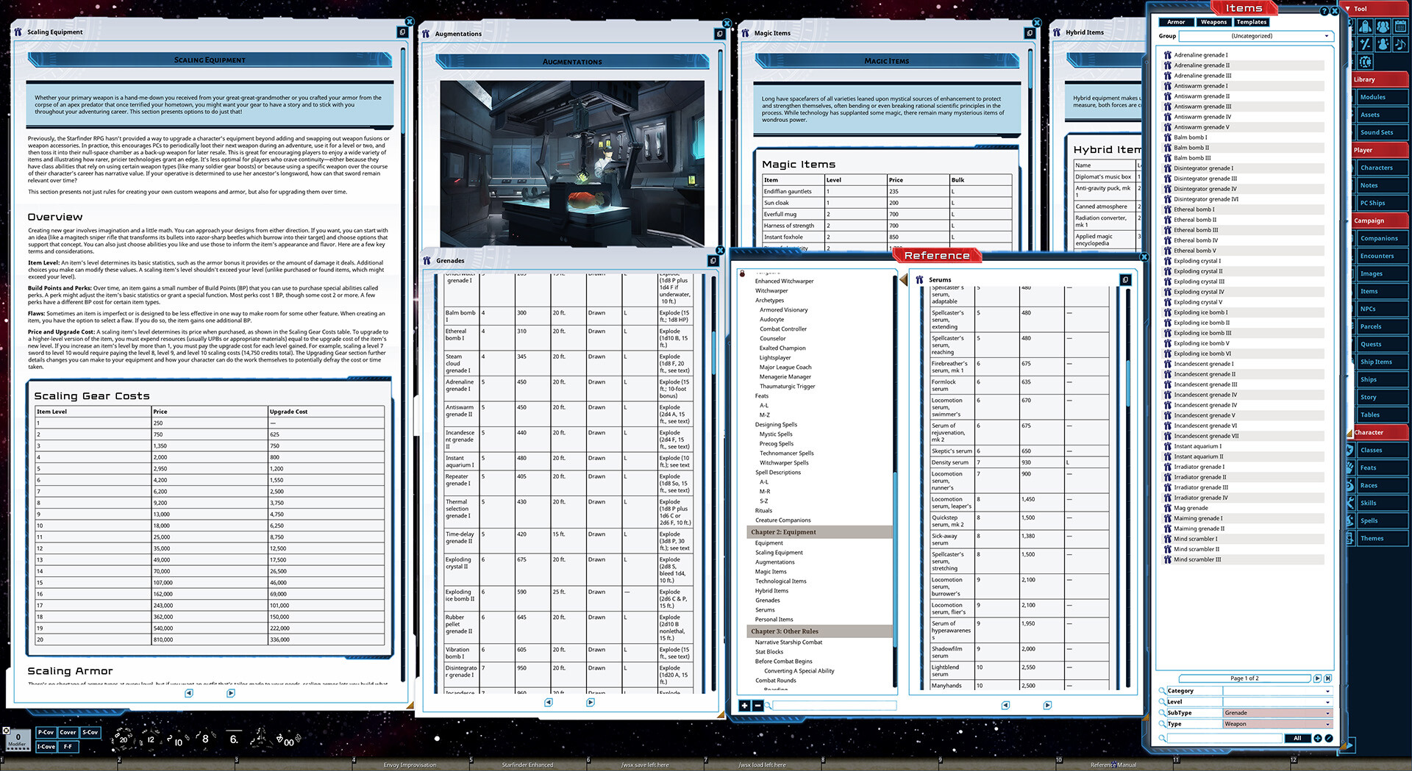Click the edit list pencil icon
This screenshot has height=771, width=1412.
coord(1329,738)
